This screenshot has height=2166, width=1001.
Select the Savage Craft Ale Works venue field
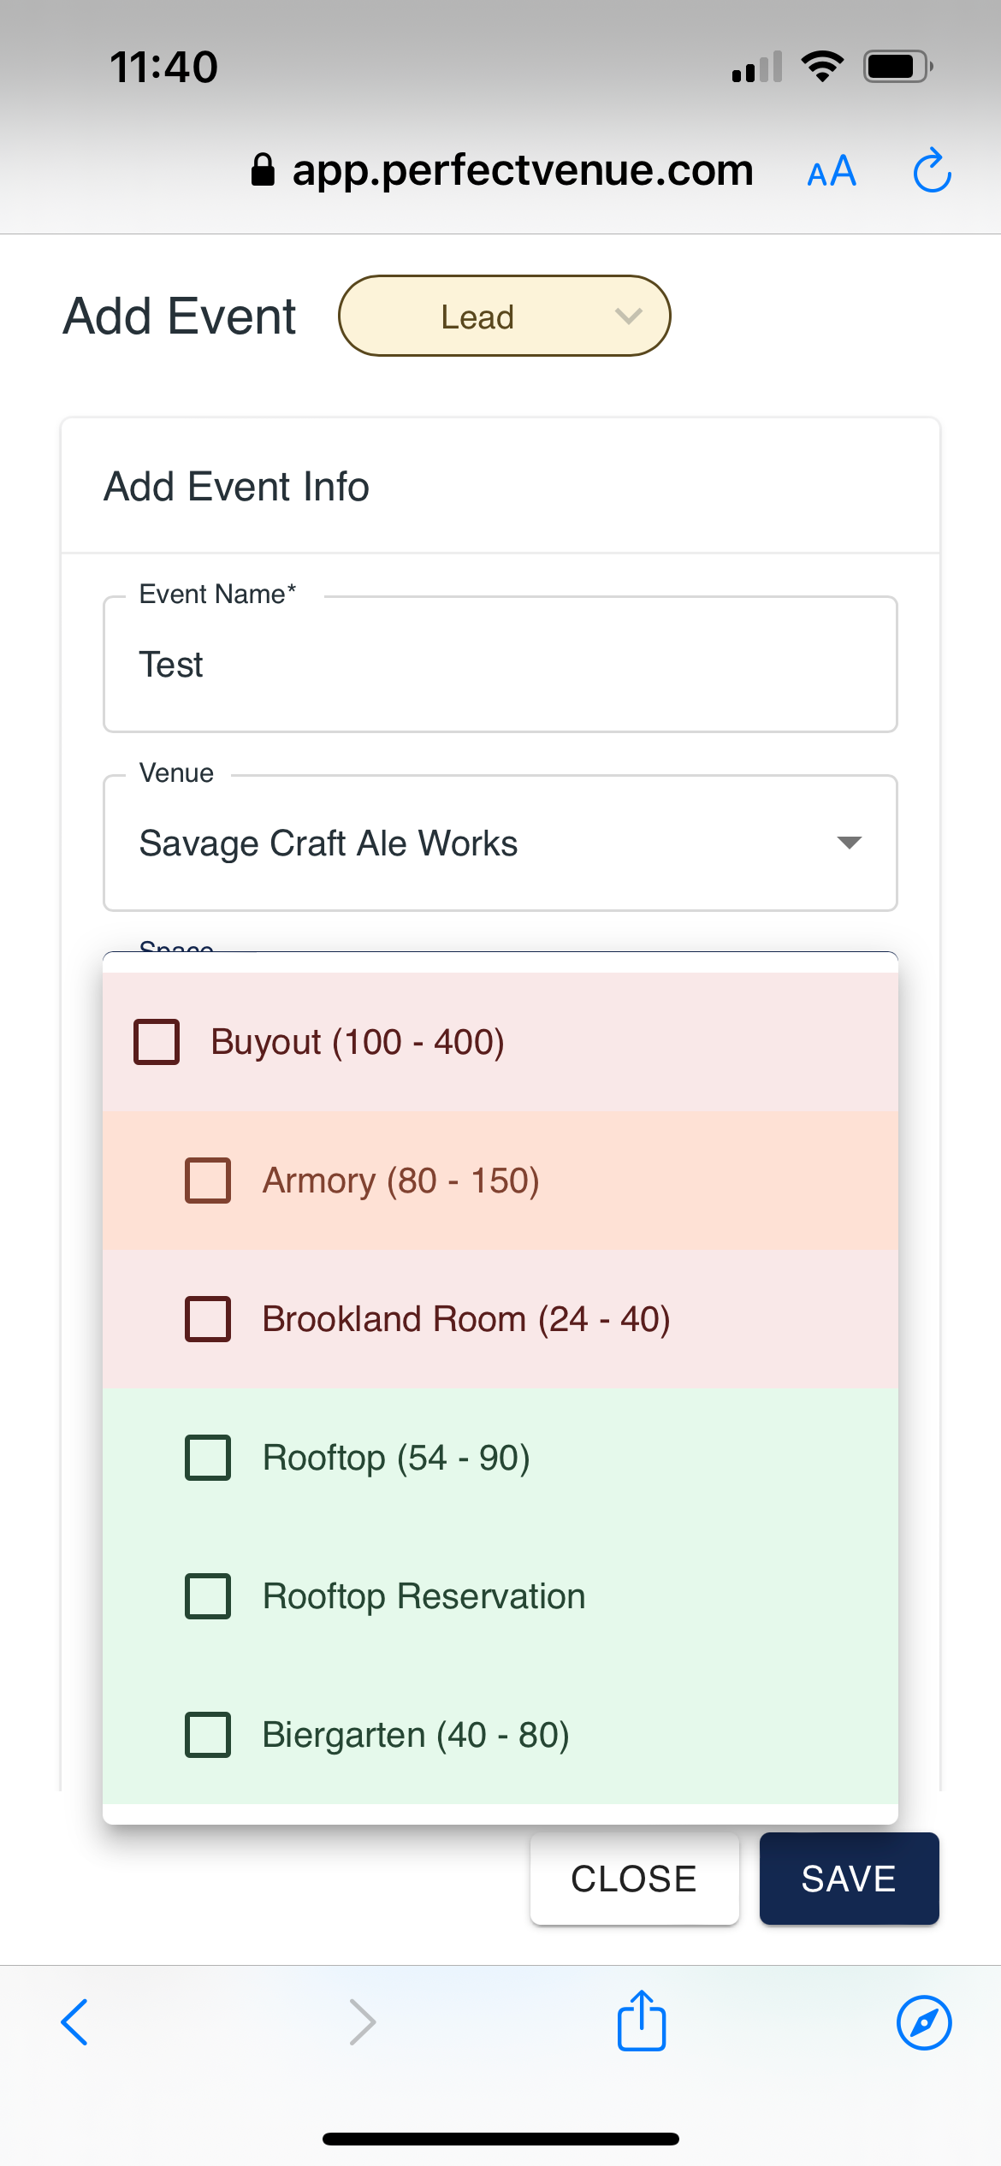[x=500, y=843]
